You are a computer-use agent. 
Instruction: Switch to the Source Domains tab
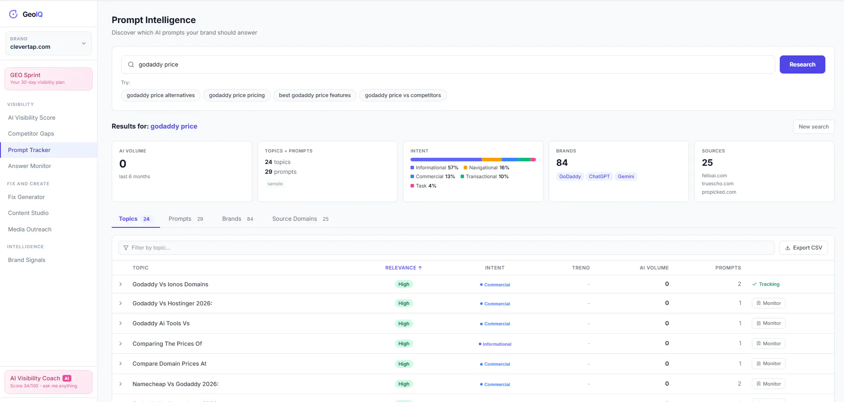(301, 219)
